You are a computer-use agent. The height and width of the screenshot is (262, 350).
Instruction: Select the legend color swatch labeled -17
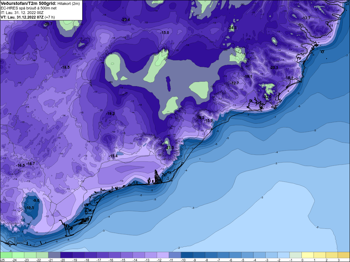(x=103, y=255)
